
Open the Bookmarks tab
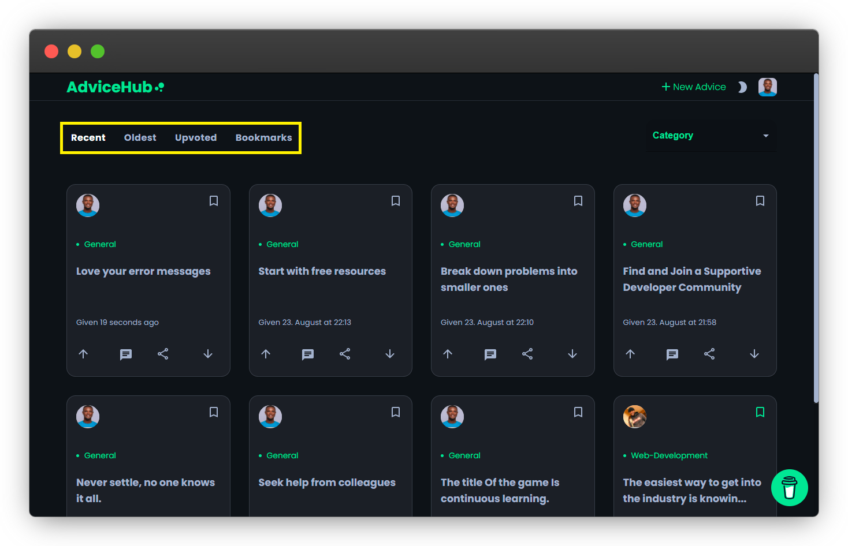click(264, 137)
